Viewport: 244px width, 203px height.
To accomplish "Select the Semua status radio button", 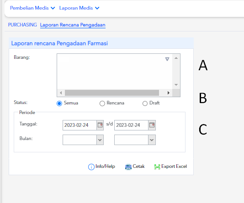I will pos(59,103).
